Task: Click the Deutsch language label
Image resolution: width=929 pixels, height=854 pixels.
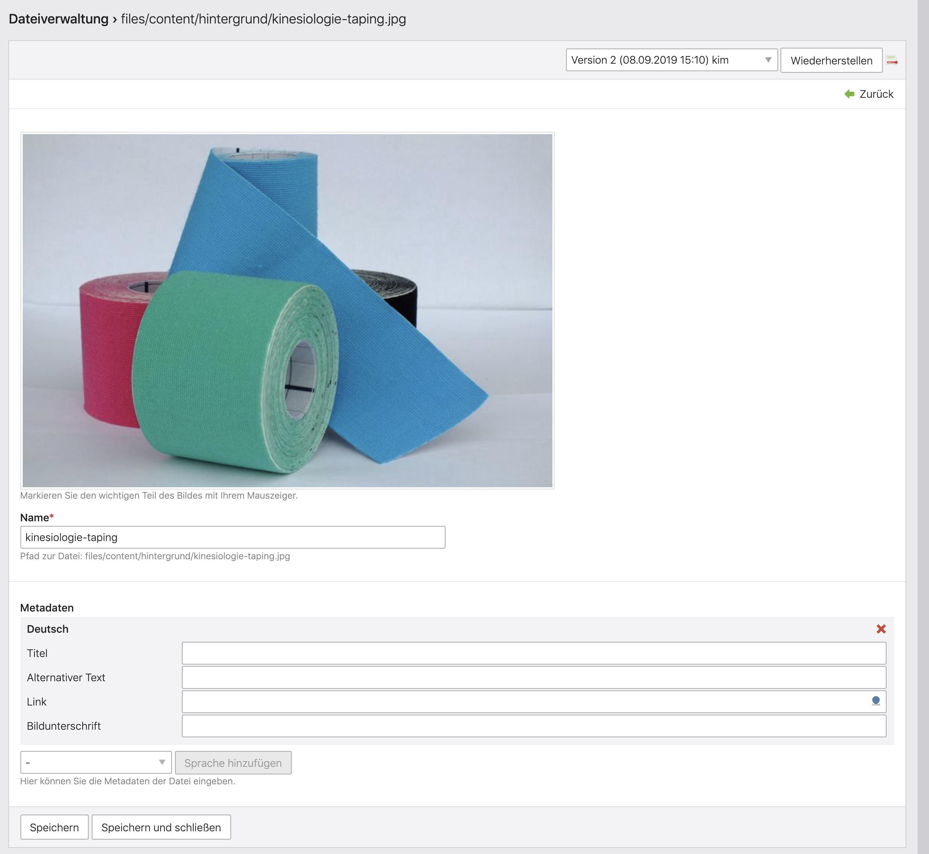Action: [48, 629]
